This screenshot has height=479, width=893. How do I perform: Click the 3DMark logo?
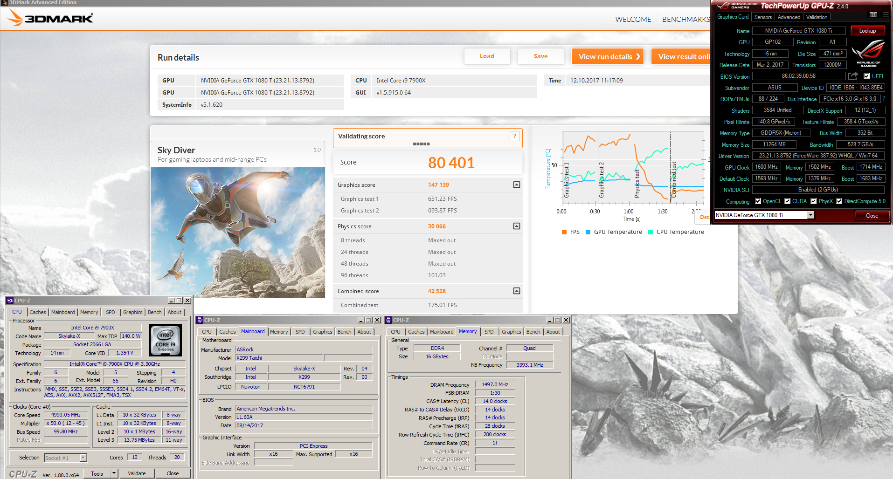(50, 18)
